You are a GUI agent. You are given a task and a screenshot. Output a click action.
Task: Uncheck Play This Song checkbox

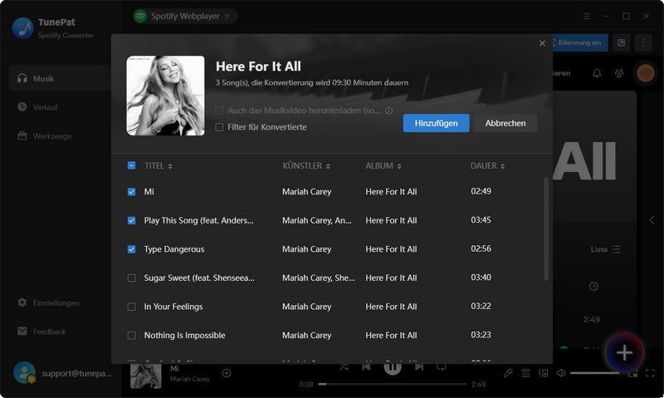point(132,220)
